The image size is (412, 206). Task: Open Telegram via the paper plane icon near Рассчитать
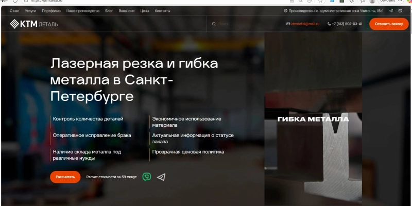pos(161,177)
